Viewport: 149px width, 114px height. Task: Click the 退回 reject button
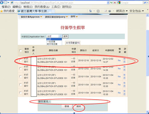point(79,106)
